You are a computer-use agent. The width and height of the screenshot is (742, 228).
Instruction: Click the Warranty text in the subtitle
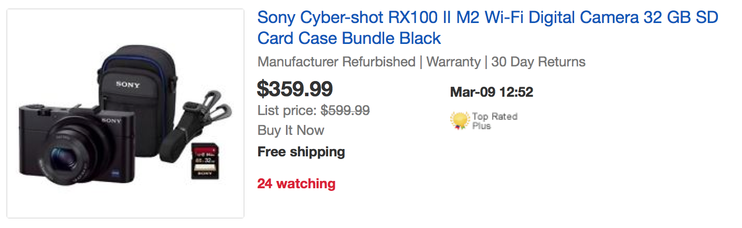[453, 62]
